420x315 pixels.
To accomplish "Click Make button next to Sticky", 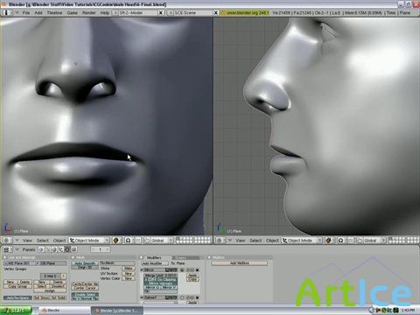I will 129,269.
